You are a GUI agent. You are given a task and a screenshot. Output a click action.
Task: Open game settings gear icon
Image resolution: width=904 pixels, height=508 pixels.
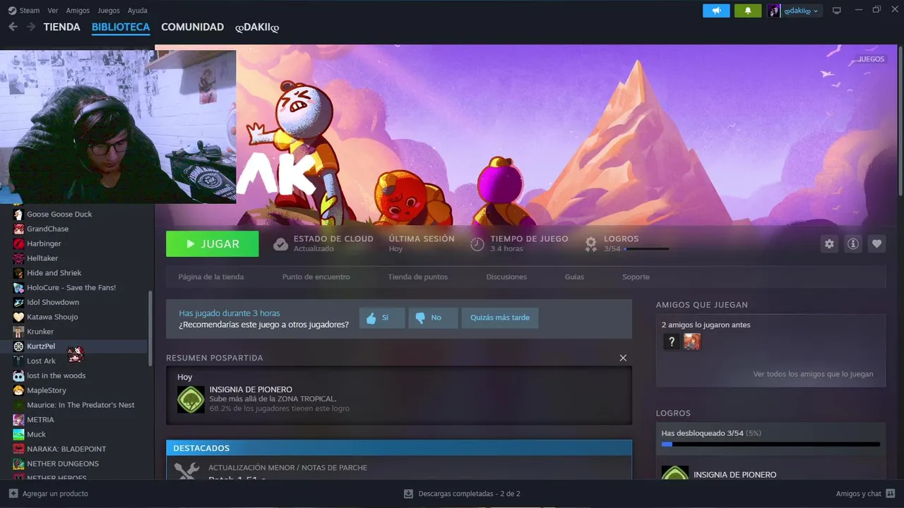coord(829,244)
